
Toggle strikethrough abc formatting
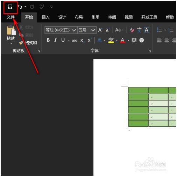[x=75, y=40]
